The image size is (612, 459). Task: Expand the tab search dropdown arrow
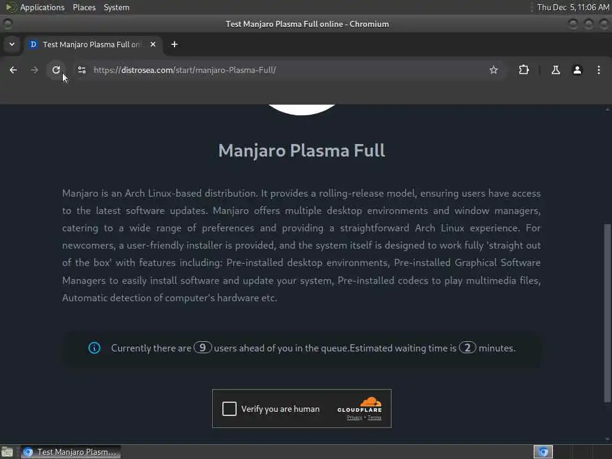tap(12, 44)
